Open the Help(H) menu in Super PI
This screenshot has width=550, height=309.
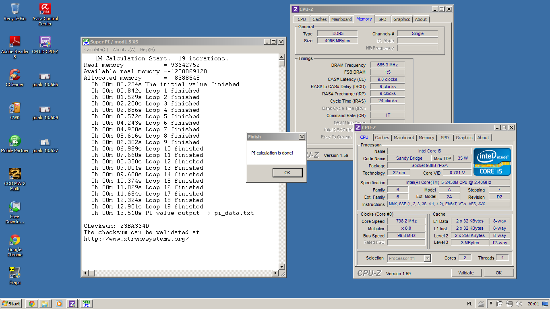coord(147,49)
